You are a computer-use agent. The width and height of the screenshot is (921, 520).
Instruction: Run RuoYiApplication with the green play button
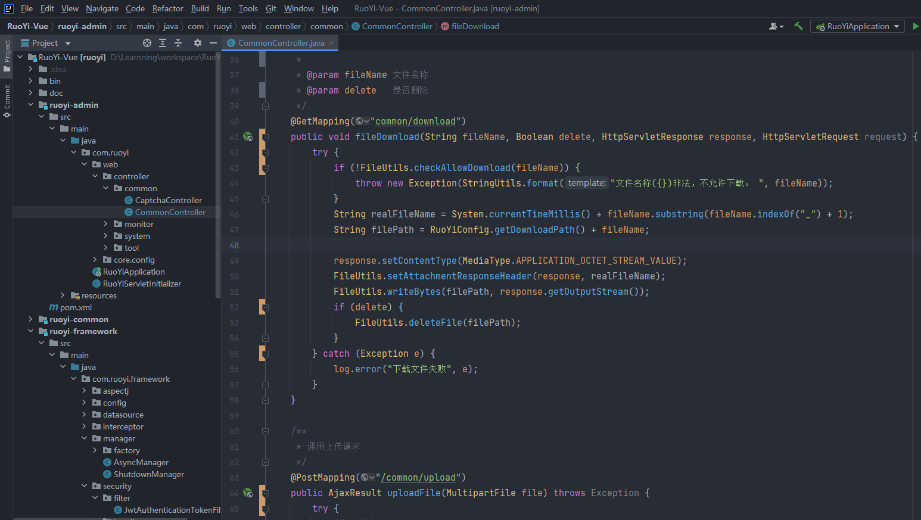pos(916,26)
